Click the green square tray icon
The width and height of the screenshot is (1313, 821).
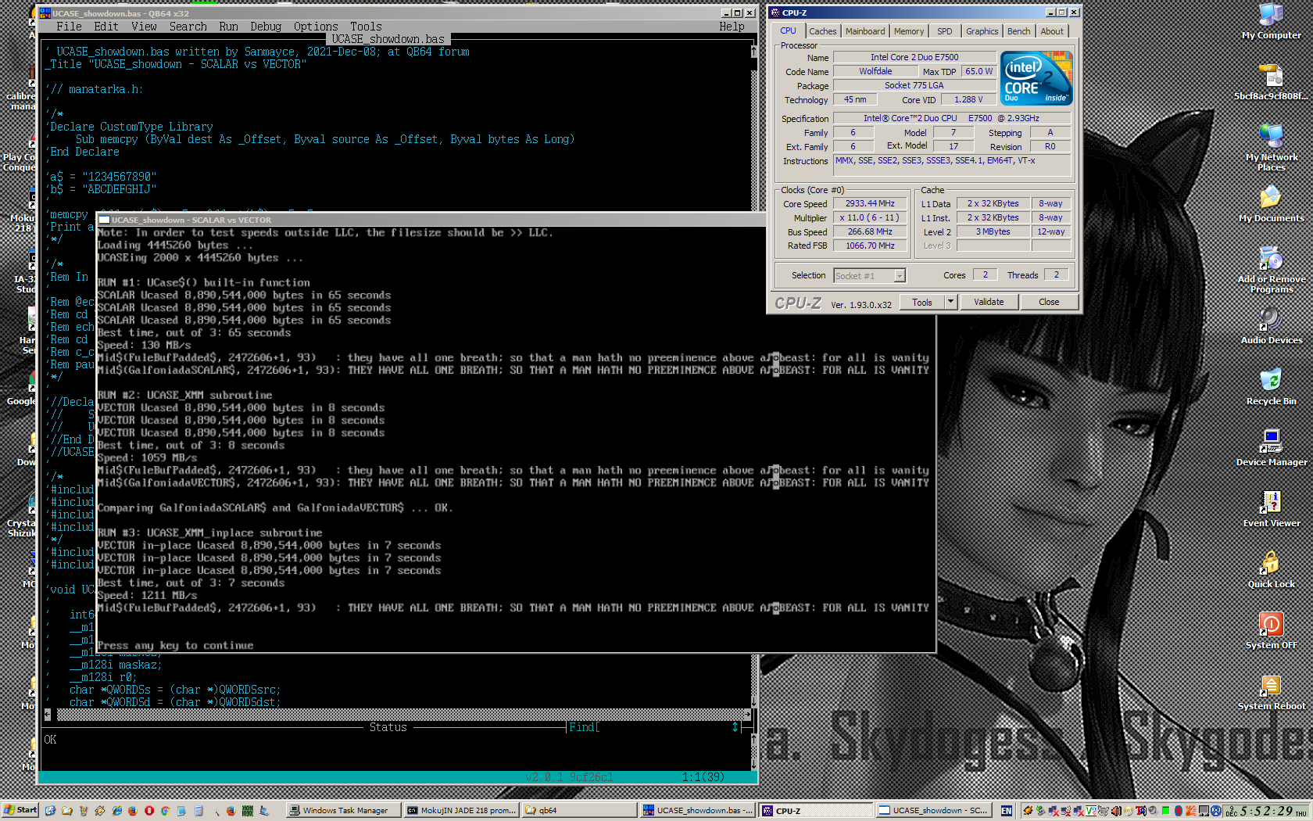click(1165, 811)
